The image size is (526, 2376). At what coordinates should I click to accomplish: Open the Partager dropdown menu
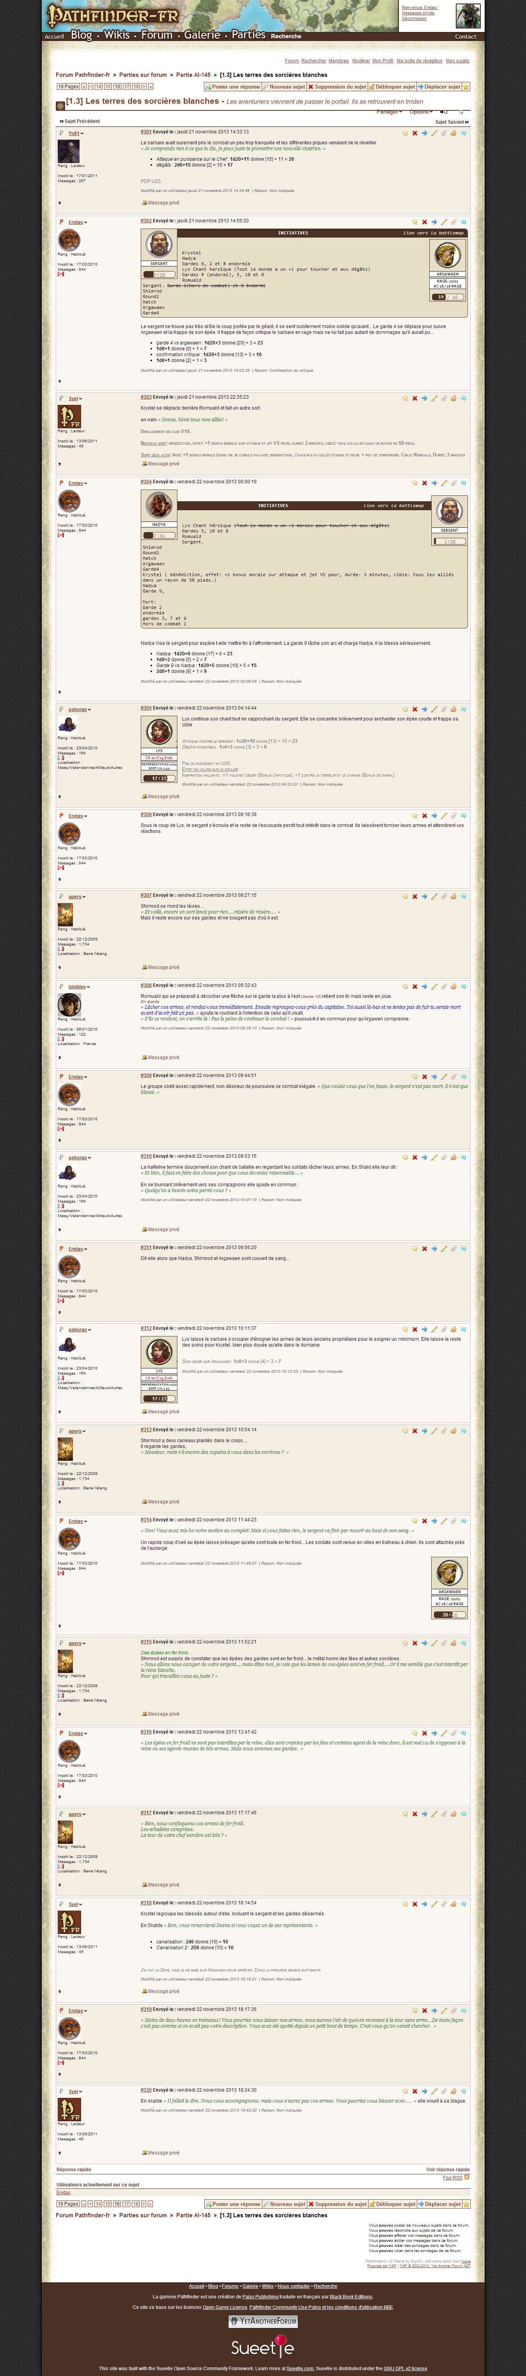point(390,112)
